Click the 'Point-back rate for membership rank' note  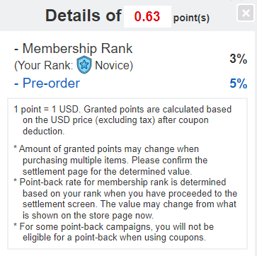[99, 182]
